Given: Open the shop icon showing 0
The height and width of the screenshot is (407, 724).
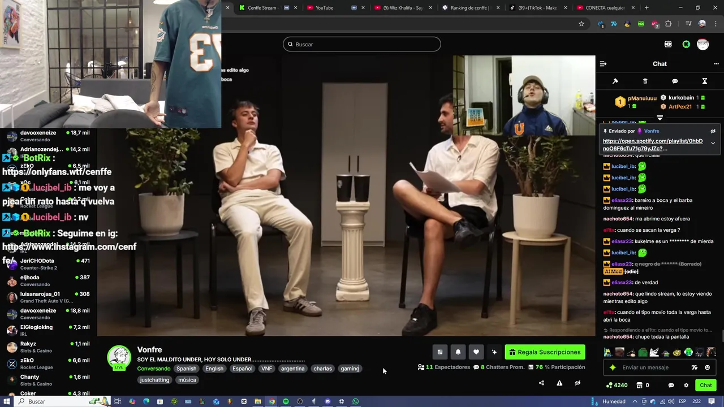Looking at the screenshot, I should point(643,385).
